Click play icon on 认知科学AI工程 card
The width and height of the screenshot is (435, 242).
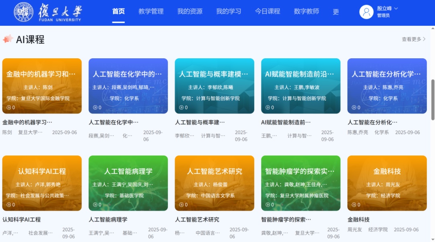8,204
